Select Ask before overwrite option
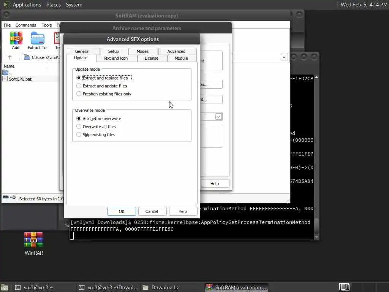Image resolution: width=389 pixels, height=292 pixels. pos(99,119)
